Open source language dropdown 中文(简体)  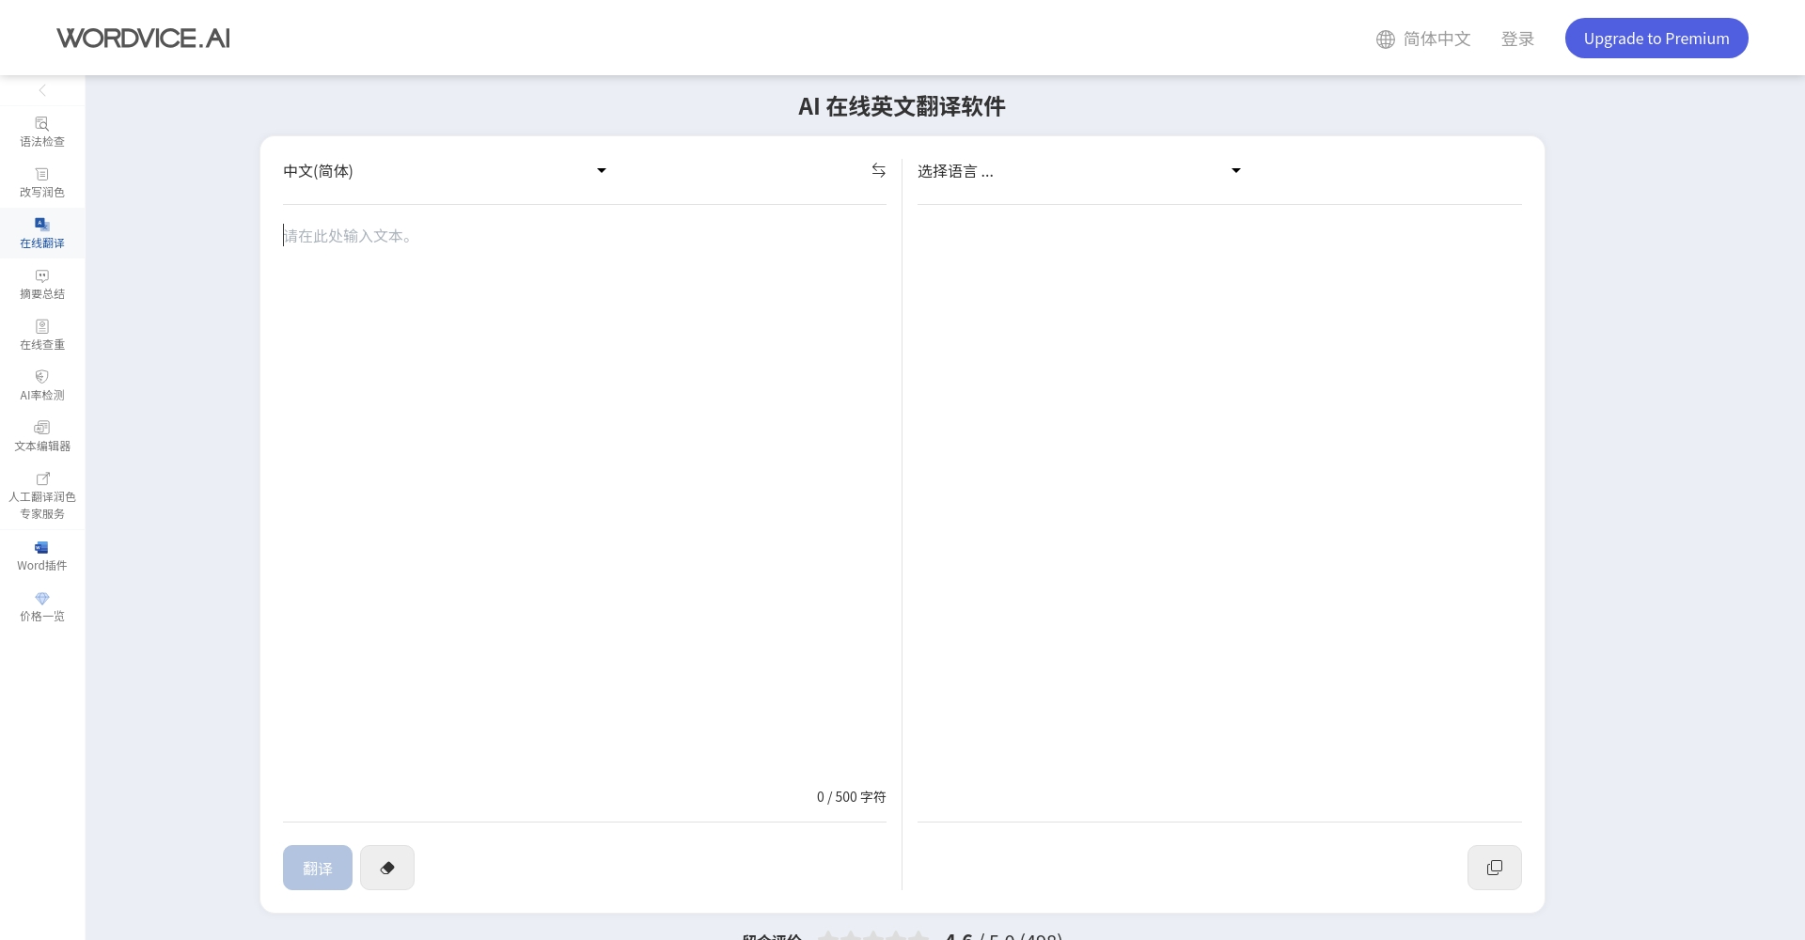click(x=445, y=171)
